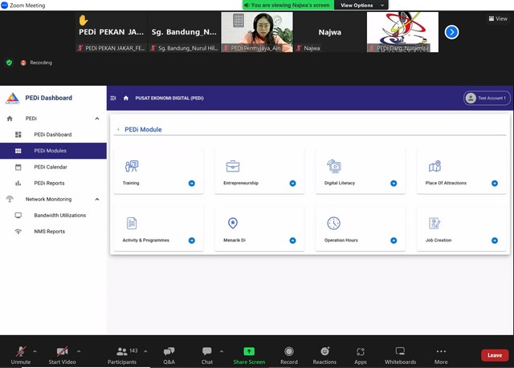The height and width of the screenshot is (368, 514).
Task: Open Bandwidth Utilizations in the sidebar
Action: click(x=59, y=215)
